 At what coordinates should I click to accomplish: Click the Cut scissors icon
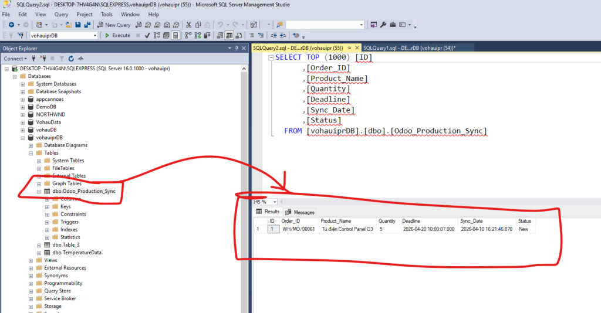click(x=188, y=25)
